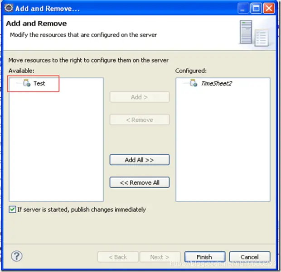
Task: Select the Test entry text
Action: [39, 83]
